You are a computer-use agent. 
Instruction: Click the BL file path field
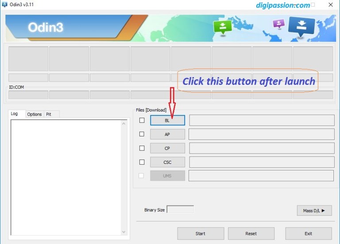(x=262, y=120)
